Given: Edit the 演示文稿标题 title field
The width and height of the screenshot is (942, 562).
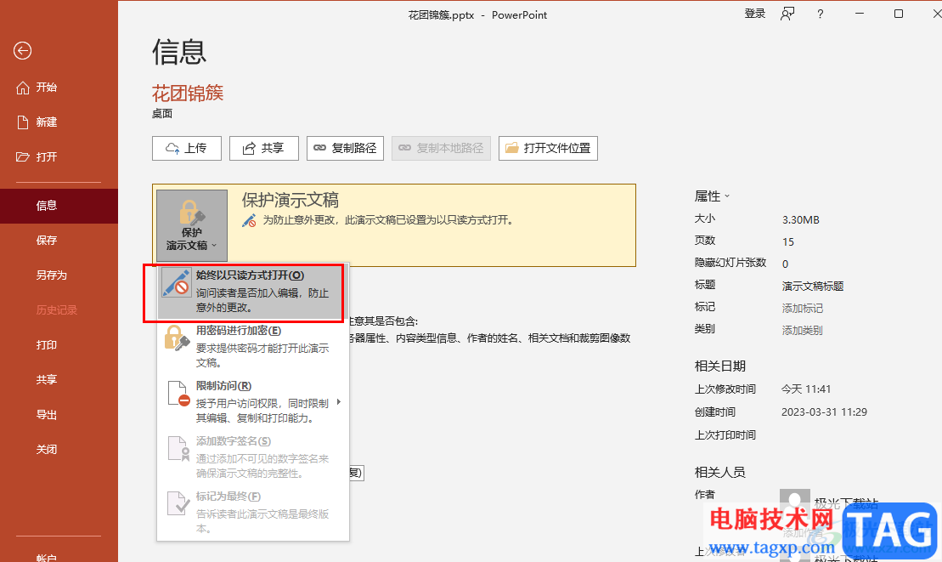Looking at the screenshot, I should click(813, 287).
